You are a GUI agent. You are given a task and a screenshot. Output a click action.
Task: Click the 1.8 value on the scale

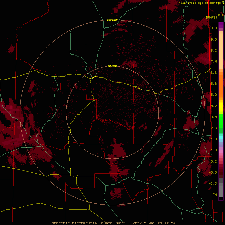pos(214,139)
